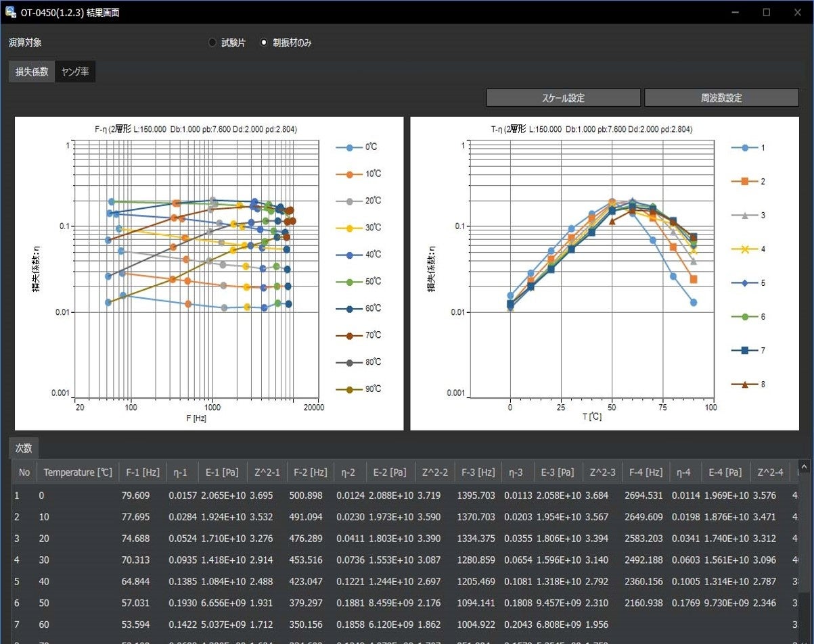Image resolution: width=814 pixels, height=644 pixels.
Task: Click the cell value 6.808E+09
Action: coord(559,624)
